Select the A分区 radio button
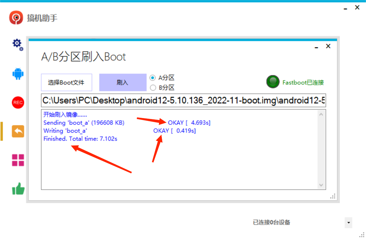This screenshot has width=366, height=239. click(153, 77)
